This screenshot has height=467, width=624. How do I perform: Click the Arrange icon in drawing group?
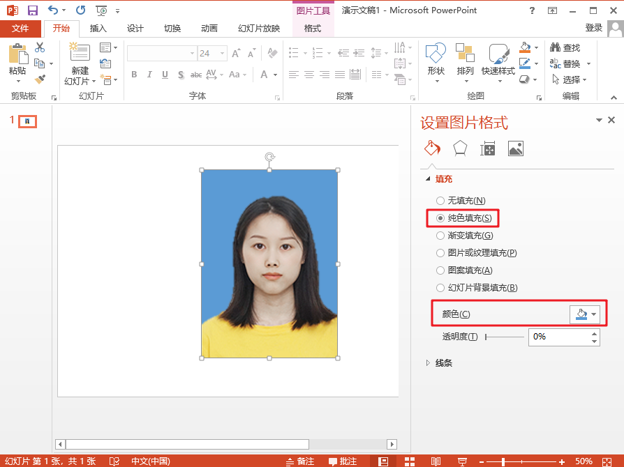465,52
